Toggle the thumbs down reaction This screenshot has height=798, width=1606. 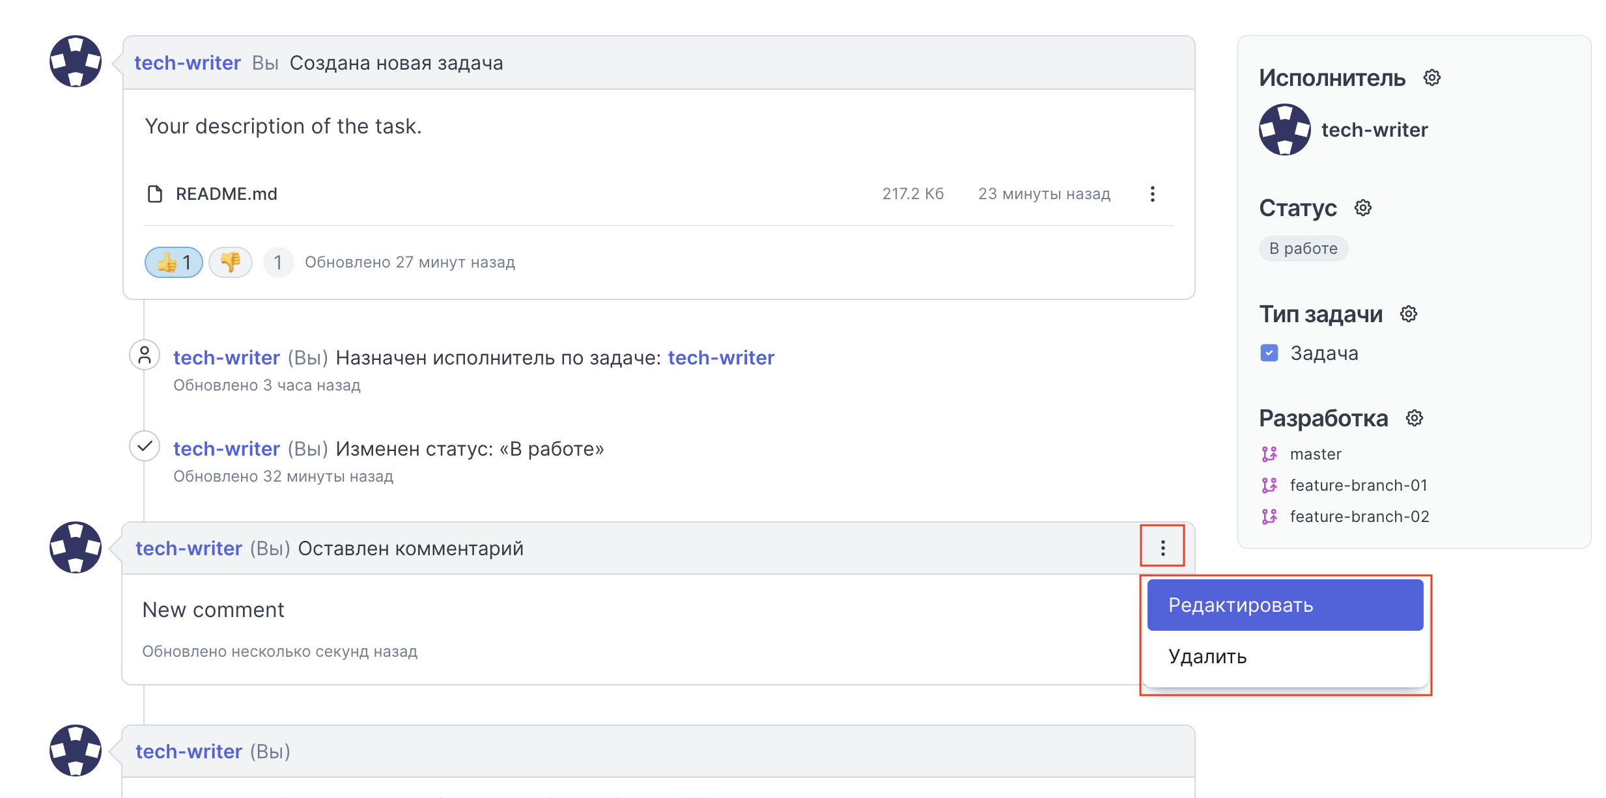[231, 262]
